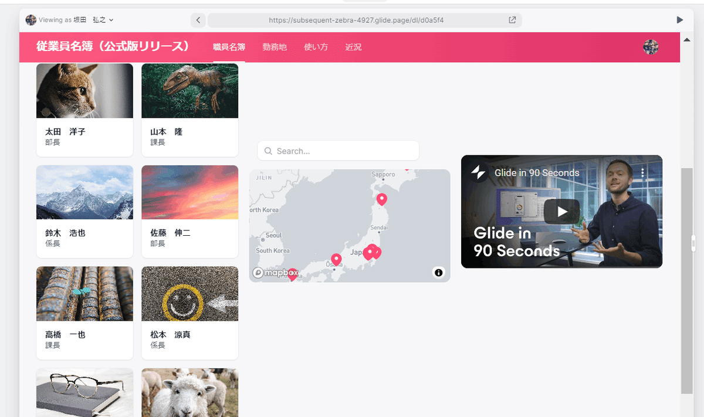This screenshot has height=417, width=704.
Task: Select the map pin north of Sendai
Action: pyautogui.click(x=382, y=199)
